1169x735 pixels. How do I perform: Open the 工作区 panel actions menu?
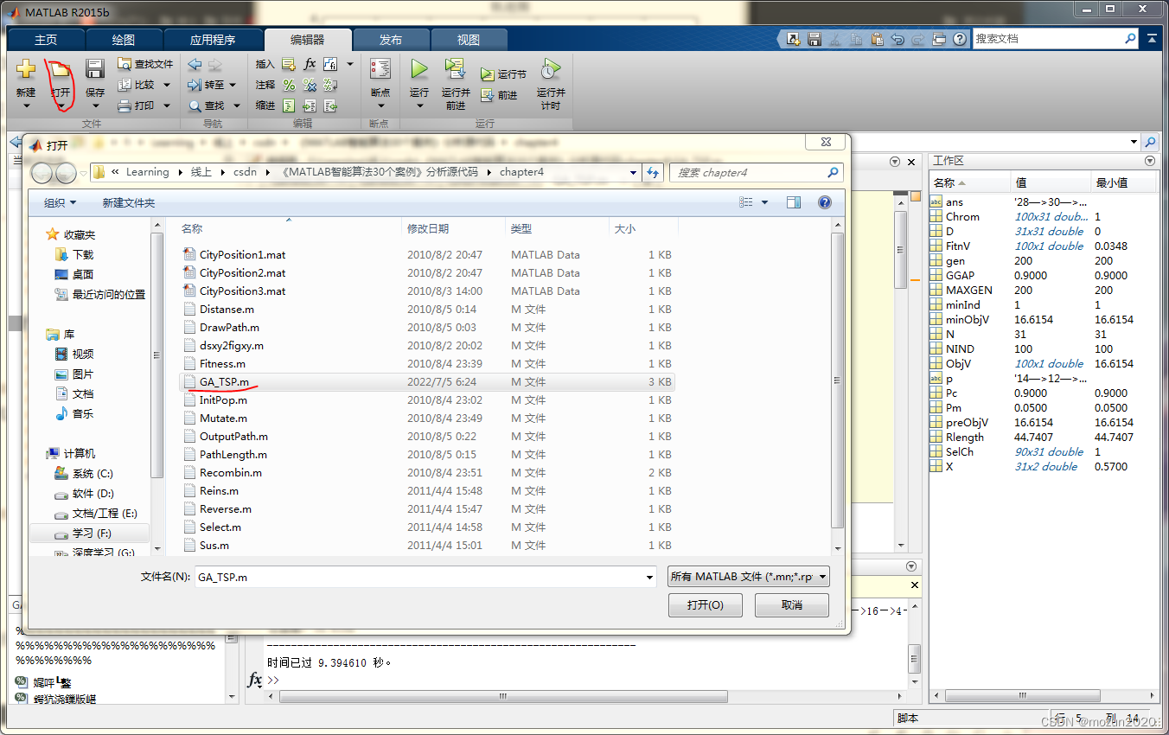[1149, 161]
